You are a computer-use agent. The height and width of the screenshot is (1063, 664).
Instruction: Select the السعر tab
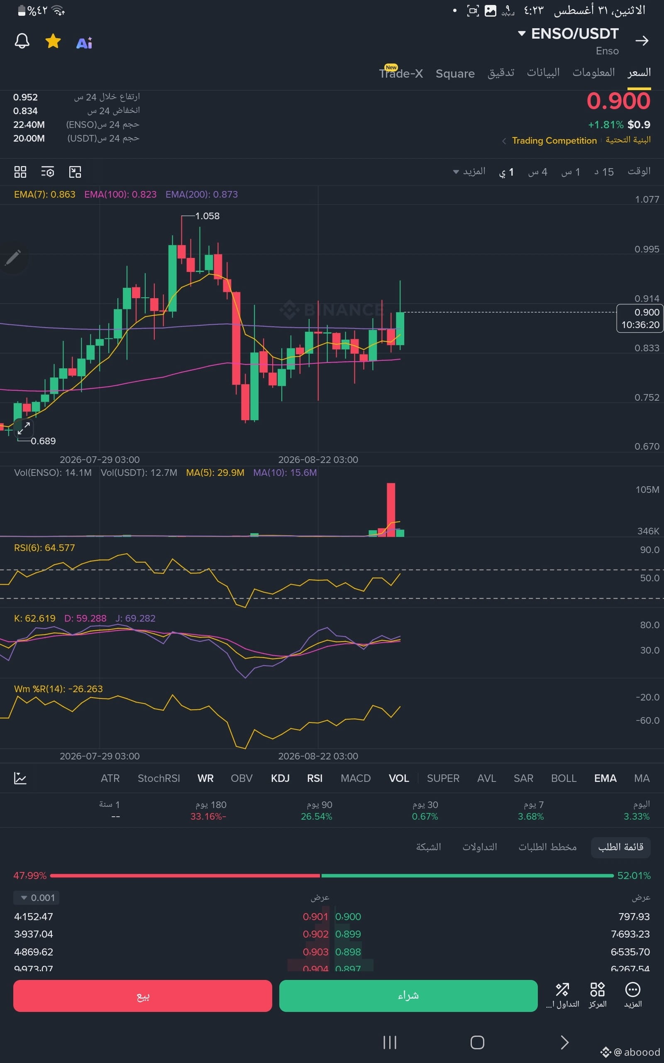pyautogui.click(x=639, y=73)
